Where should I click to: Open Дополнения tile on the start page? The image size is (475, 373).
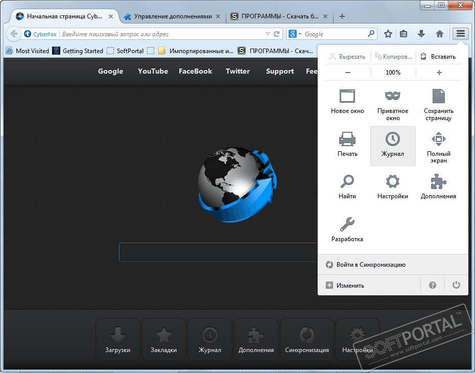click(x=256, y=339)
